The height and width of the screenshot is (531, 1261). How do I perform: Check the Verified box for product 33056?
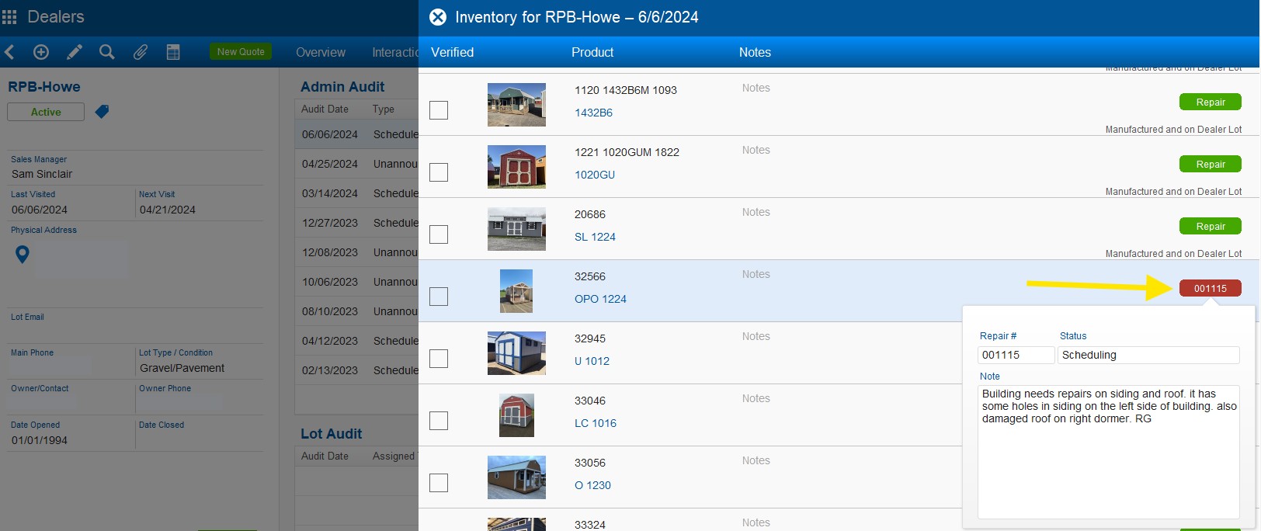click(x=439, y=483)
